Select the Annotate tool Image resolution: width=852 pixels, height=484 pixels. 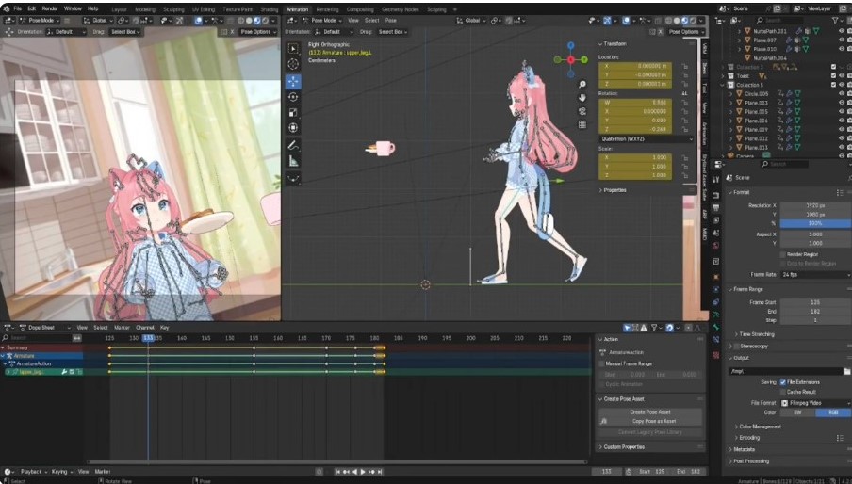click(x=293, y=145)
